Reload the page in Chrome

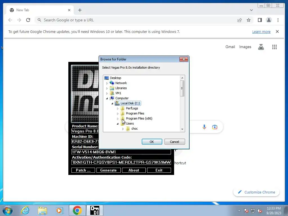(28, 20)
